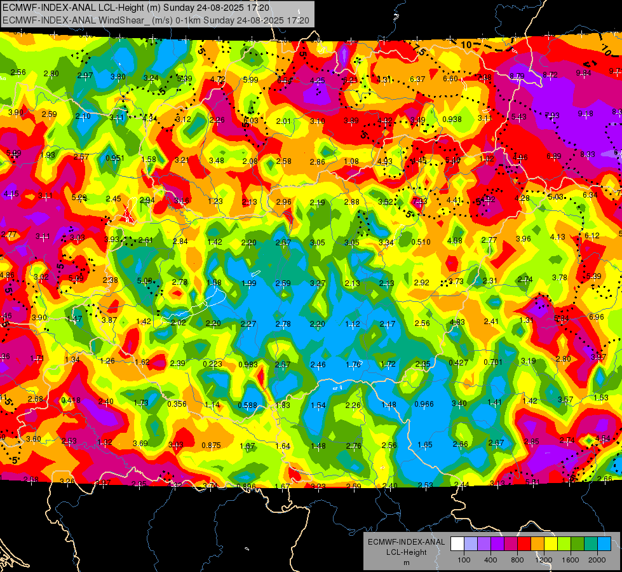Click the shear value 0.875

pos(211,446)
